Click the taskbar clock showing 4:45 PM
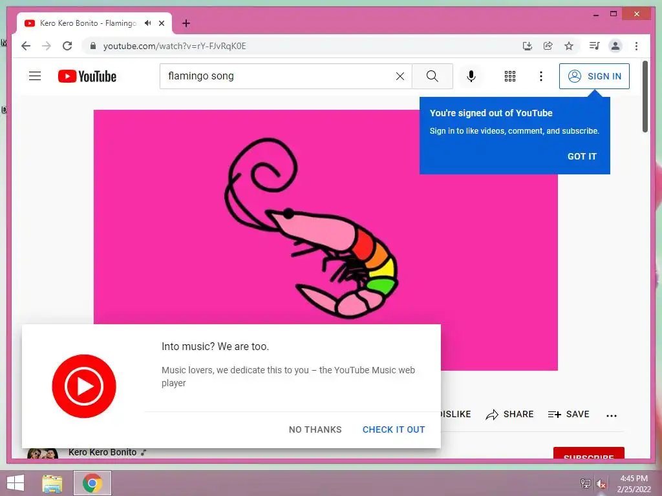This screenshot has width=662, height=496. point(634,484)
